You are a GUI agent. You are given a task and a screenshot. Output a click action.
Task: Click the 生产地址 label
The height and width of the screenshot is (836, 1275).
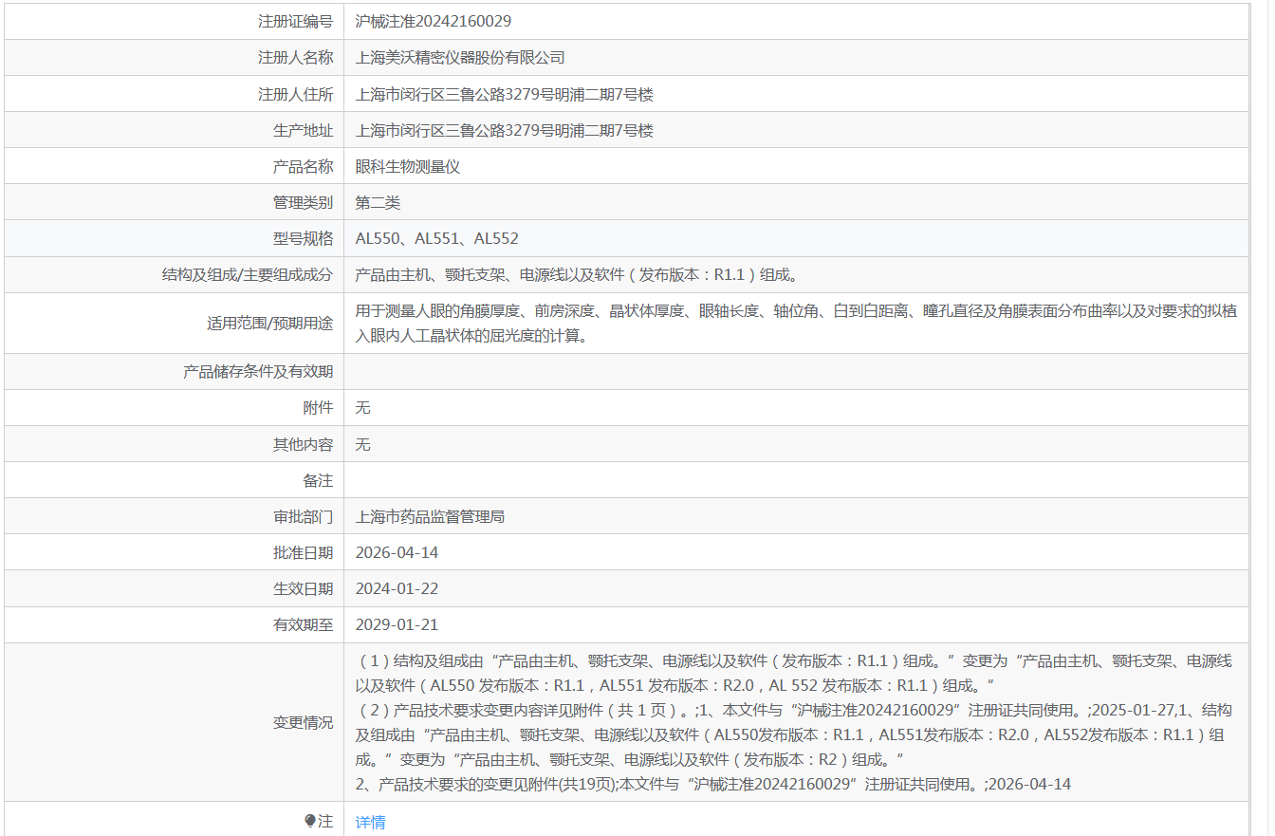click(304, 130)
